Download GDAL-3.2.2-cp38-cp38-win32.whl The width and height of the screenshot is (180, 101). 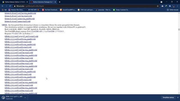[x=18, y=47]
